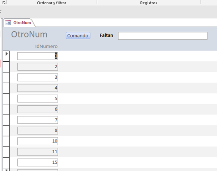Select the IdNumero field with value 11
Screen dimensions: 217x171
[38, 152]
